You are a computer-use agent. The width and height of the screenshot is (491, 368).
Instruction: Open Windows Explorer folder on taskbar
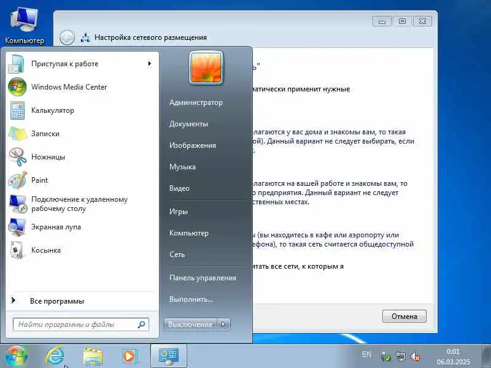[93, 356]
